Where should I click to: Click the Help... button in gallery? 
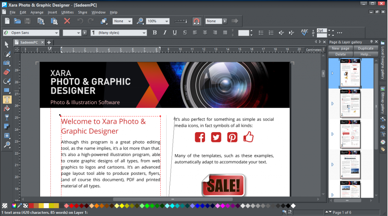[366, 54]
